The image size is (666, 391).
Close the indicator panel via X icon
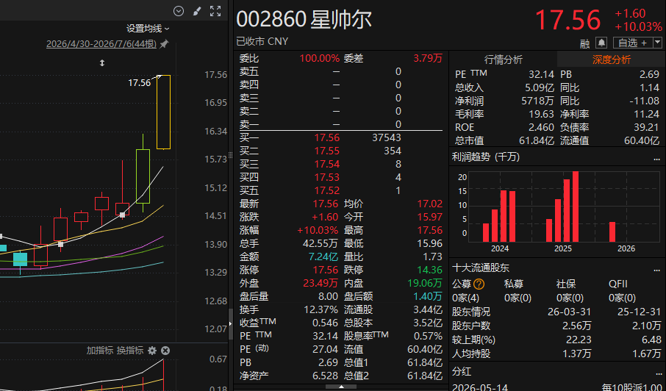pyautogui.click(x=165, y=351)
